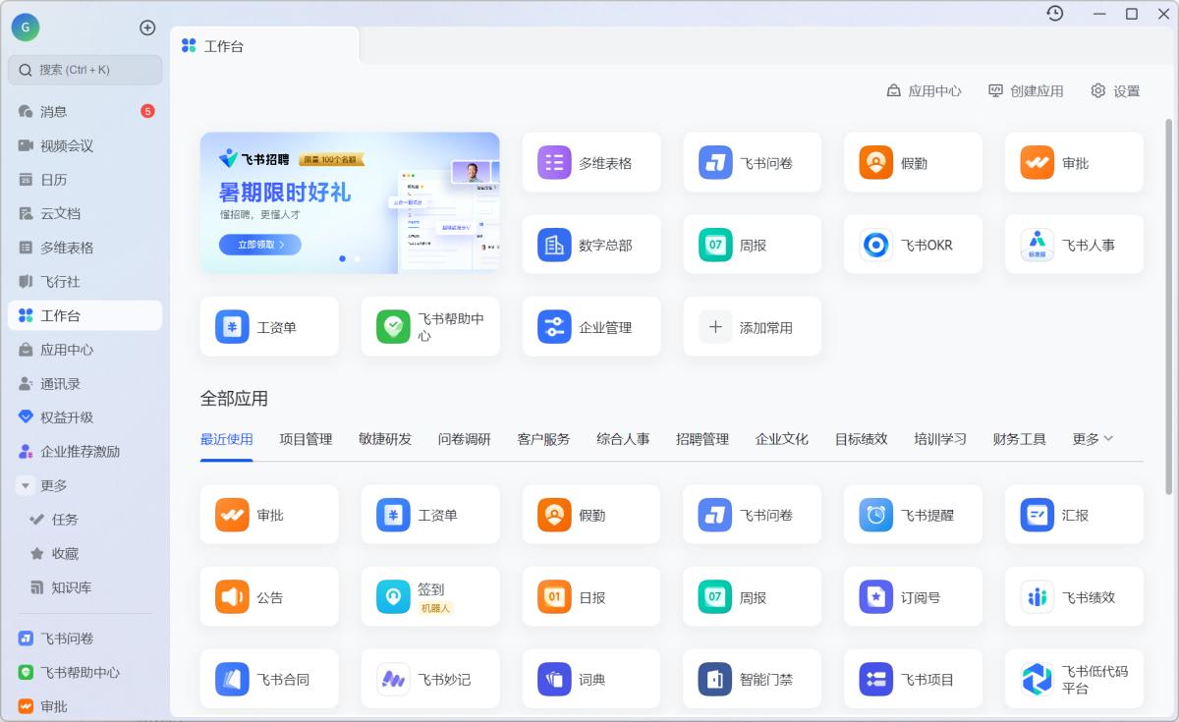
Task: Open 数字总部
Action: pos(590,245)
